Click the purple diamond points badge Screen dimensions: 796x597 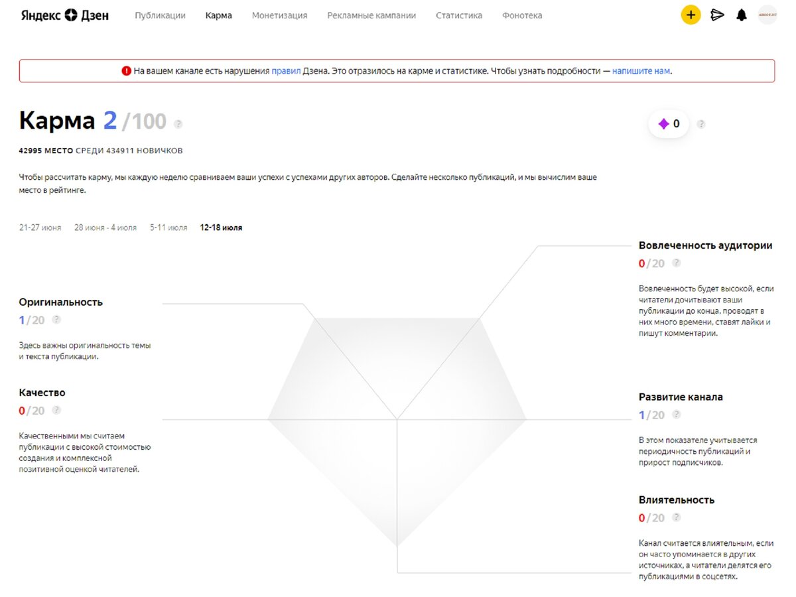click(668, 123)
